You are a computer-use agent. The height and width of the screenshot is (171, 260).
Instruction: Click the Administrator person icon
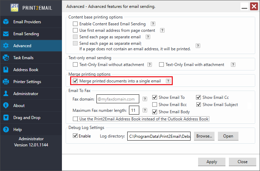pos(6,94)
